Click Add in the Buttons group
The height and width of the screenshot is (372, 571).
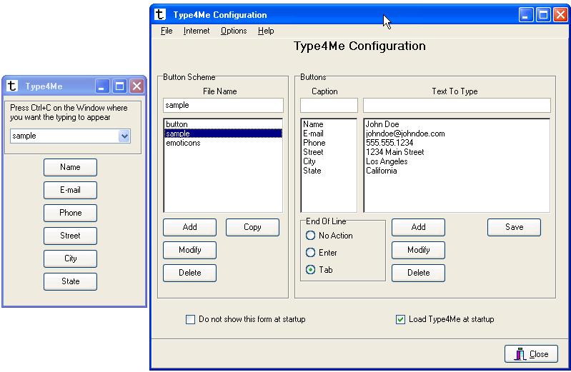pyautogui.click(x=418, y=227)
